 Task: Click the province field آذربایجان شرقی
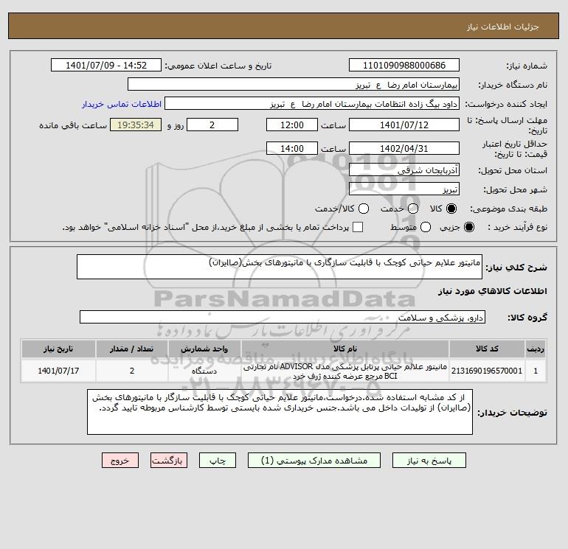tap(404, 169)
